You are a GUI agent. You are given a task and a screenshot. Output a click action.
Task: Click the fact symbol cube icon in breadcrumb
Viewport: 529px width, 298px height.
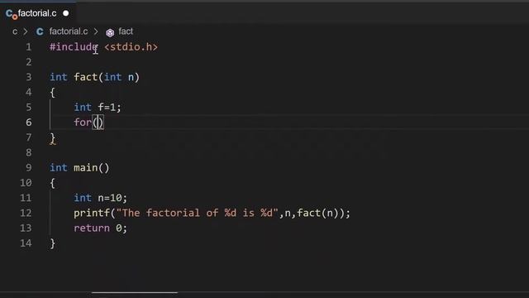coord(110,32)
